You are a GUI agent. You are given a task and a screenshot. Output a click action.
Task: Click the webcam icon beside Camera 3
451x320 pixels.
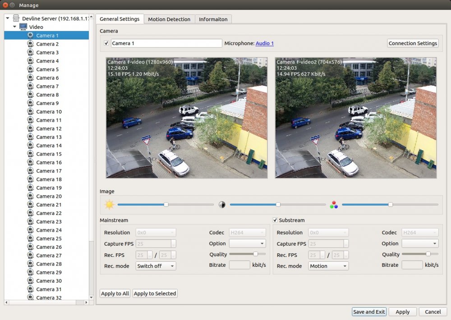click(x=30, y=52)
